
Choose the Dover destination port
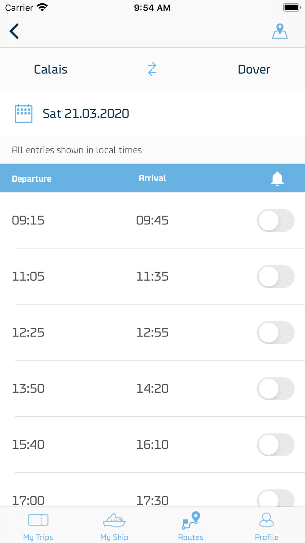(254, 69)
